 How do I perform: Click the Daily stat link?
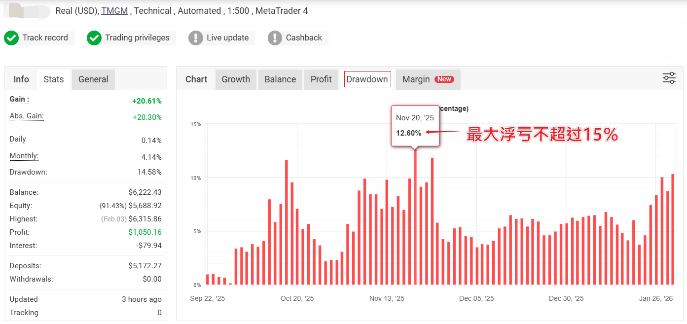click(x=18, y=139)
